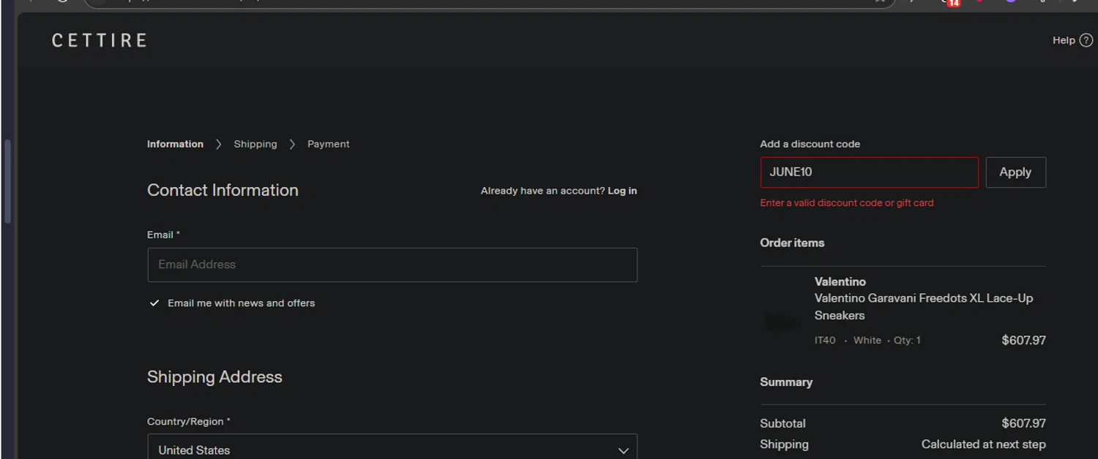Viewport: 1098px width, 459px height.
Task: Click the item price $607.97 beside Qty
Action: click(1023, 340)
